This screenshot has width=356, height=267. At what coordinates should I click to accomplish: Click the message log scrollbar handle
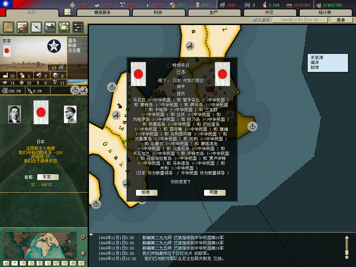click(347, 252)
